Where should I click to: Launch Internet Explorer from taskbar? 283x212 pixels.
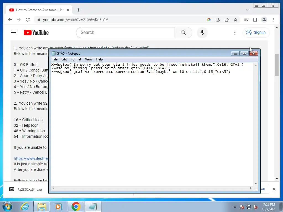(x=25, y=206)
